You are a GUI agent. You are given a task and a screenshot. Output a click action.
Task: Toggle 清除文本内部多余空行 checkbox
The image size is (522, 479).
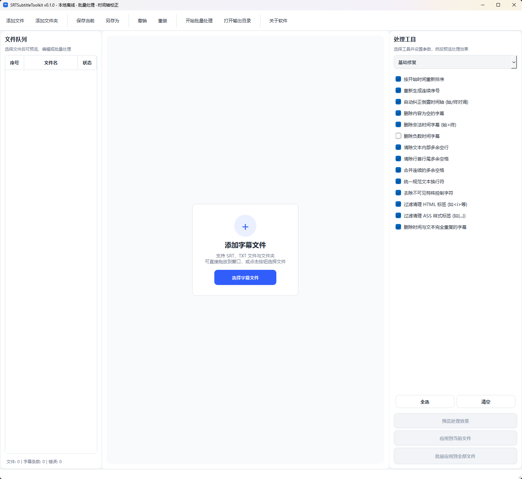point(398,147)
